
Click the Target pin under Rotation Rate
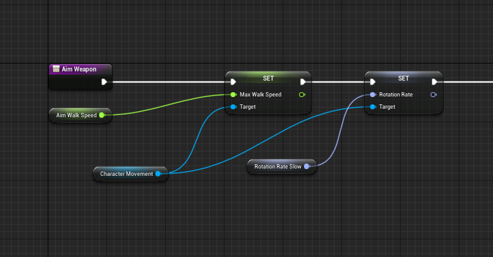[x=372, y=107]
